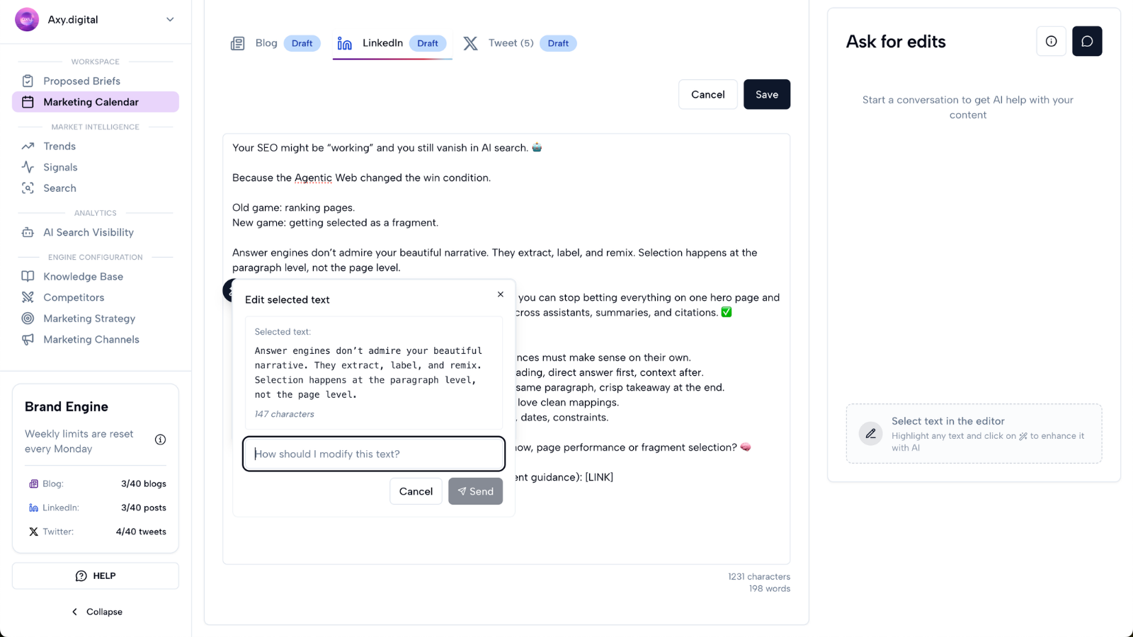1133x637 pixels.
Task: Click the chat bubble icon in Ask for edits
Action: pos(1087,41)
